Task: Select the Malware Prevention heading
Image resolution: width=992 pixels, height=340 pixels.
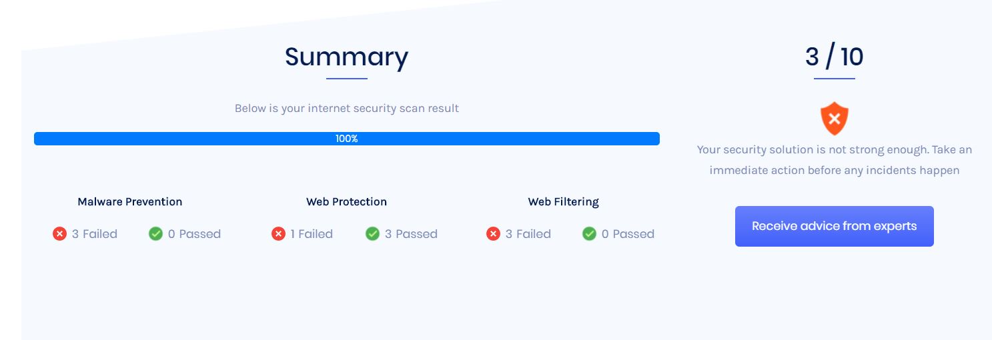Action: click(130, 201)
